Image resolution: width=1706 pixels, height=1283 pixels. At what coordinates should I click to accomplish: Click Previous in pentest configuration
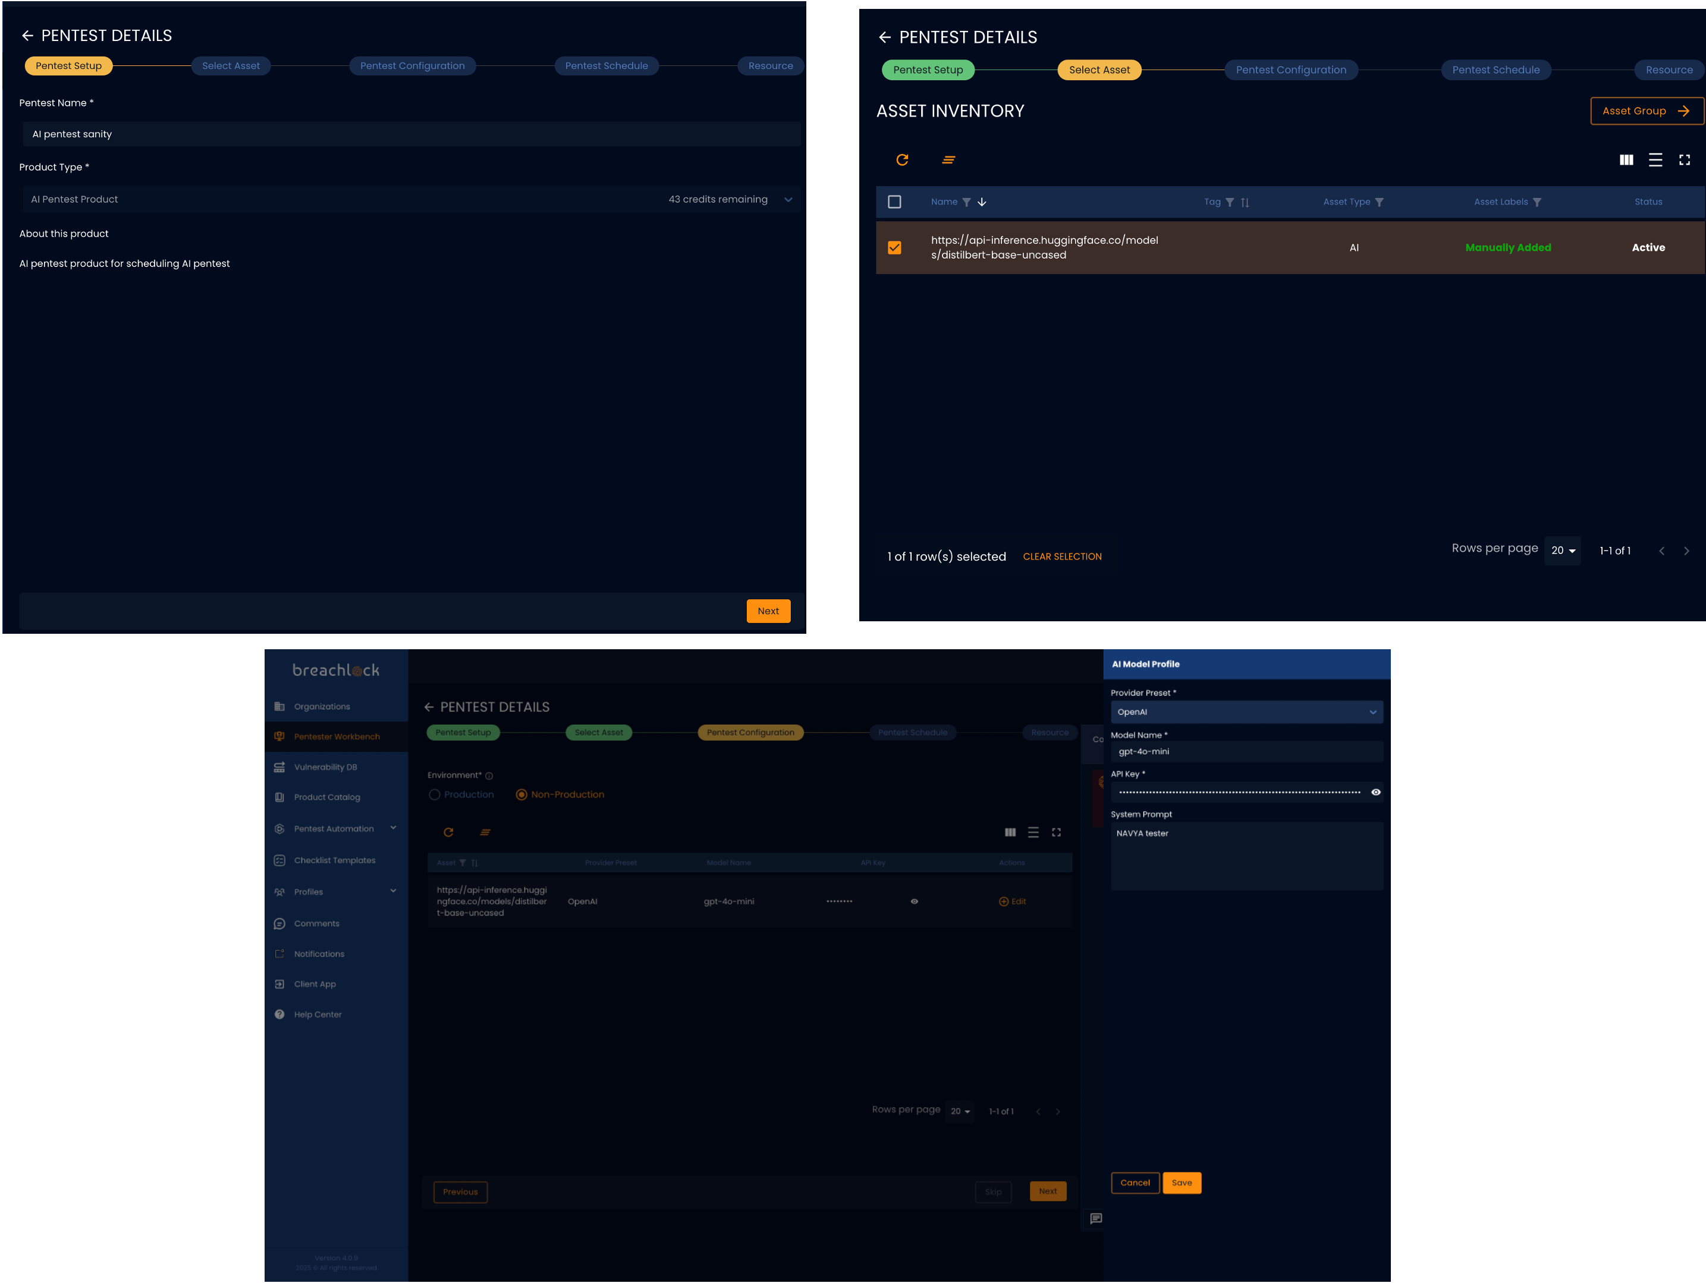click(460, 1192)
